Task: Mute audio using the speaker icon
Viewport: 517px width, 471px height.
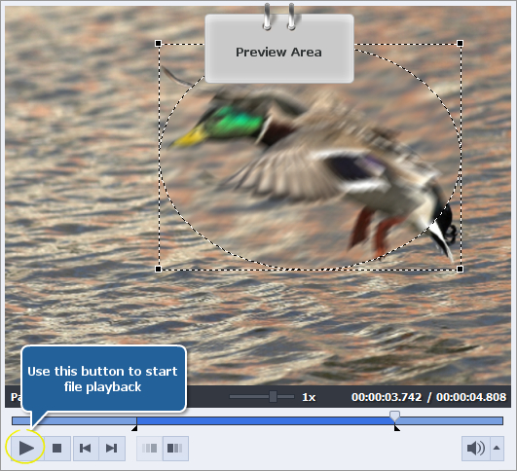Action: pos(476,449)
